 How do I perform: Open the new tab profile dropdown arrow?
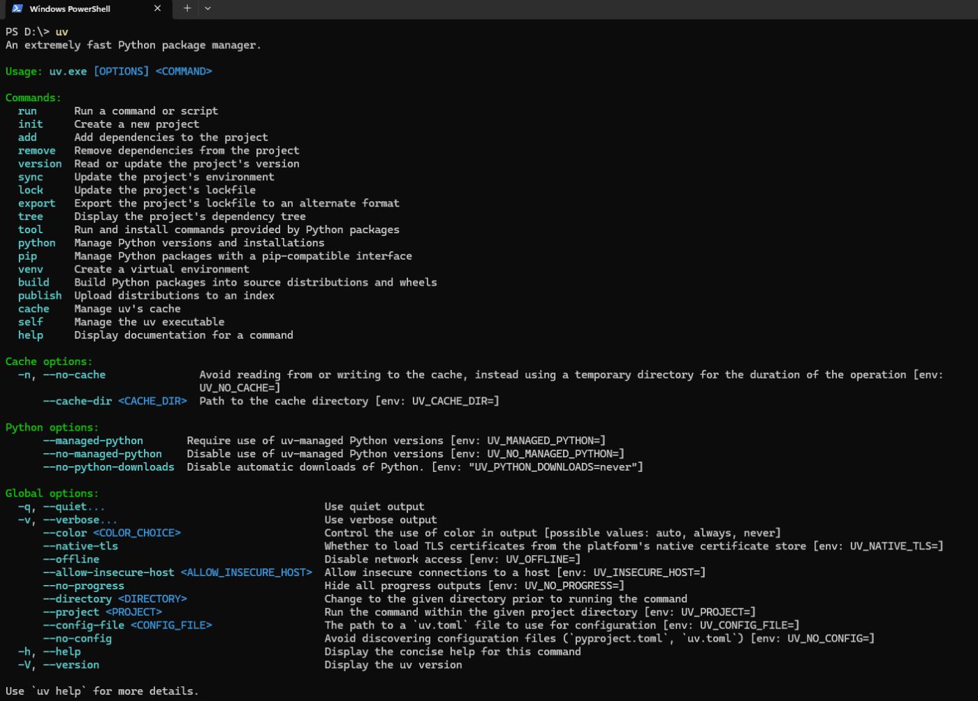pos(207,8)
